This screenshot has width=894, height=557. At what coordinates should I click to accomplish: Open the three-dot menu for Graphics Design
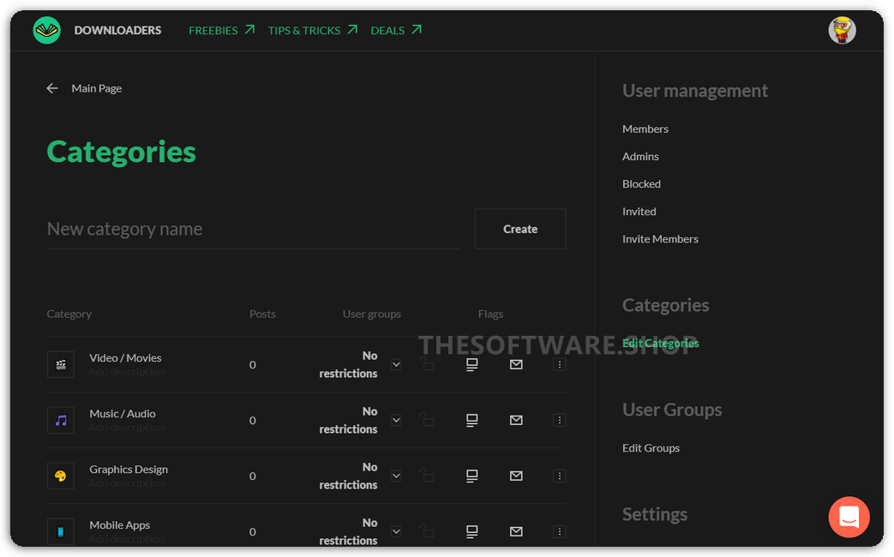coord(560,476)
